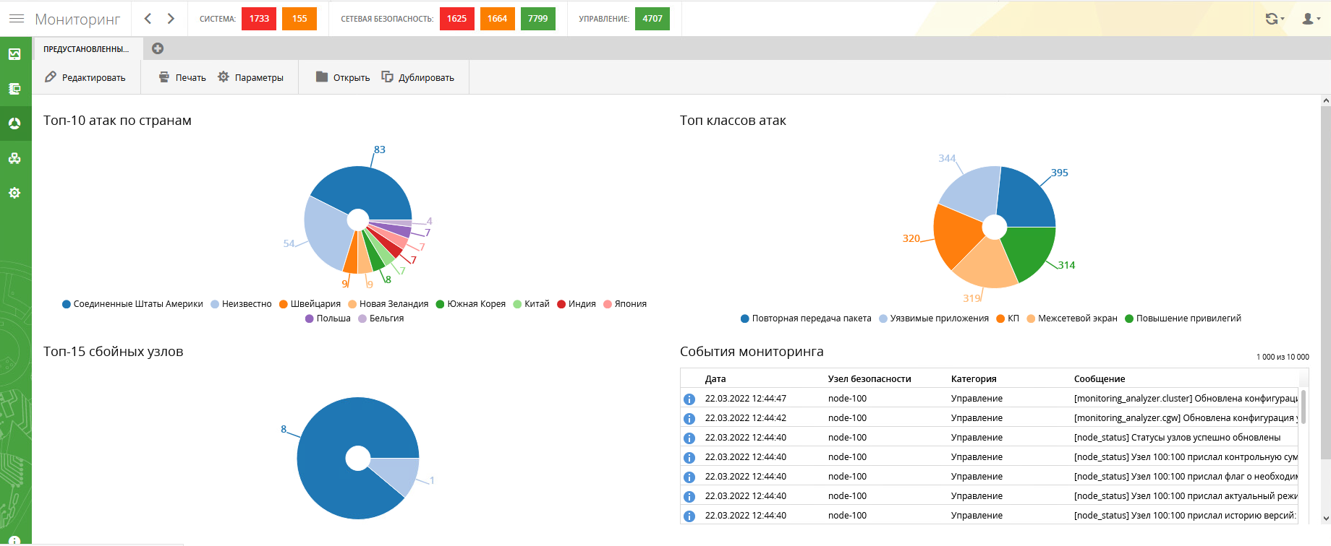Screen dimensions: 1331x546
Task: Select the monitoring_analyzer.cluster event message
Action: 1186,399
